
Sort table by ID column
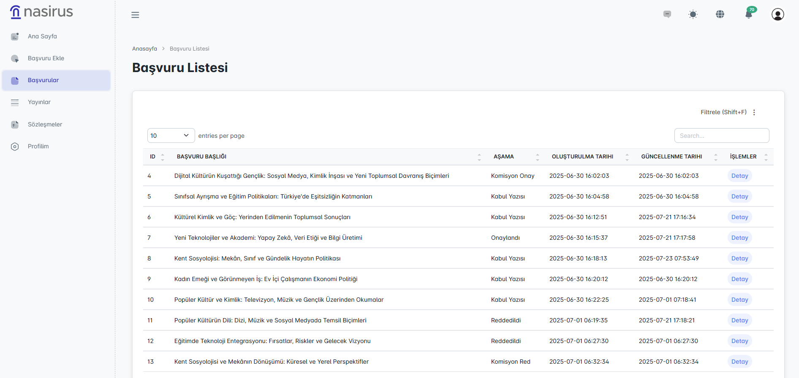click(156, 157)
